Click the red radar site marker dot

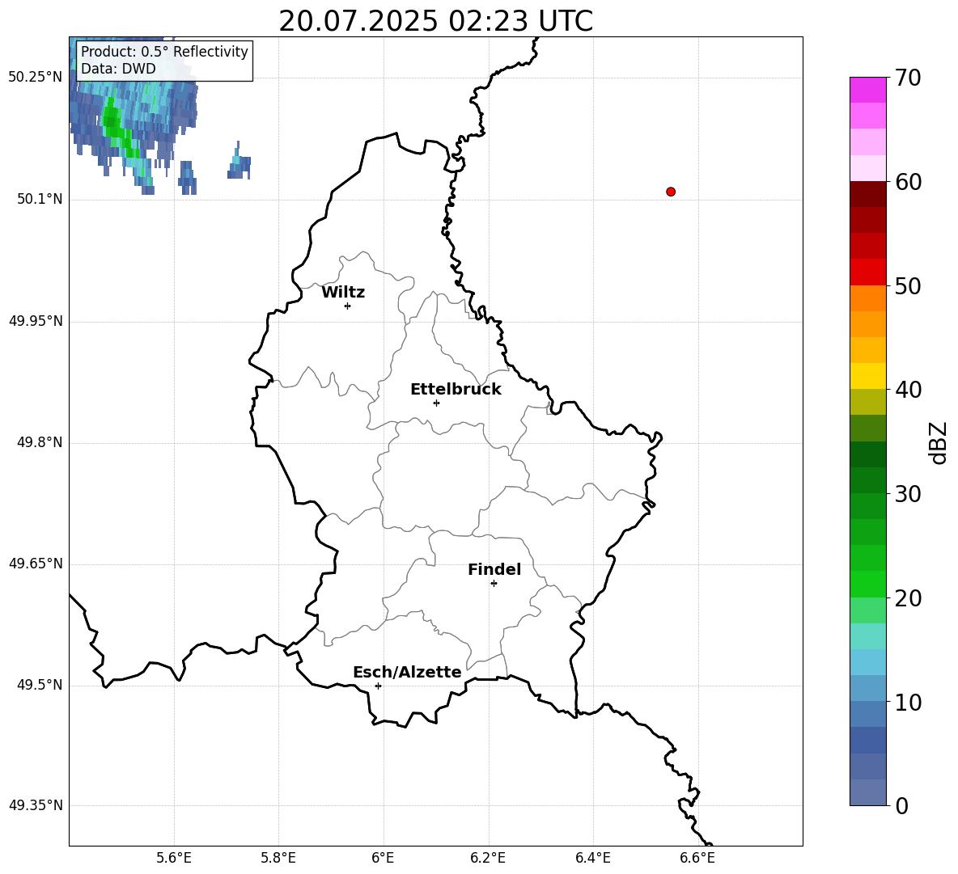click(x=671, y=192)
